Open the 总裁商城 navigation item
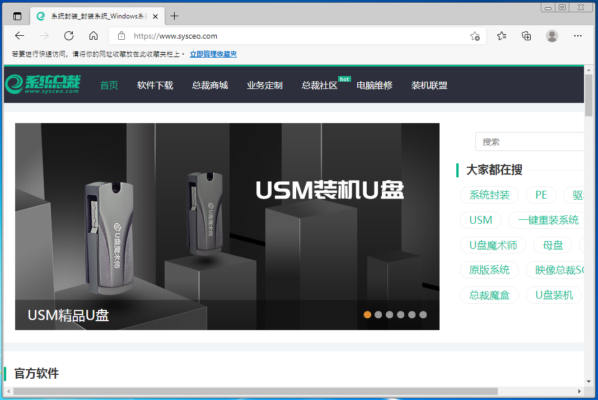Viewport: 598px width, 400px height. pyautogui.click(x=210, y=86)
